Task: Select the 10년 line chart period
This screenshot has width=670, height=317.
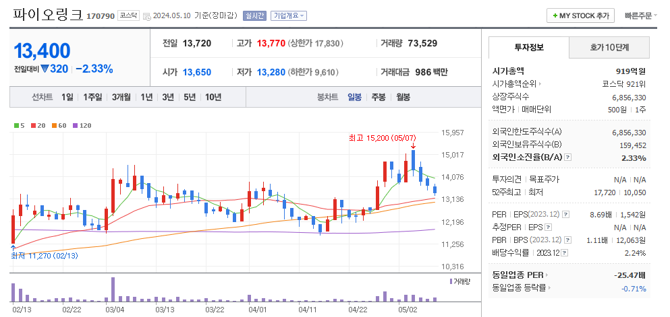Action: pyautogui.click(x=213, y=97)
